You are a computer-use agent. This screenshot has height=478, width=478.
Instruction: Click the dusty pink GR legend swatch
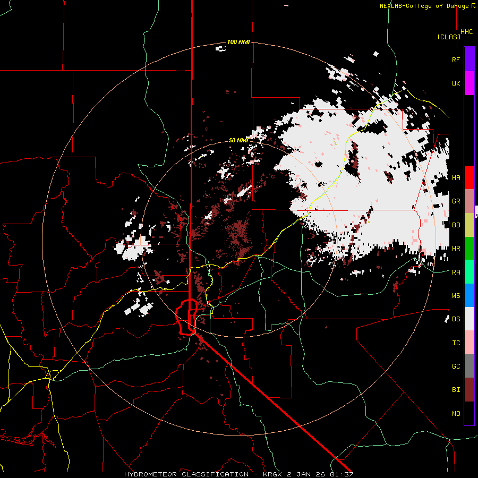click(x=469, y=201)
